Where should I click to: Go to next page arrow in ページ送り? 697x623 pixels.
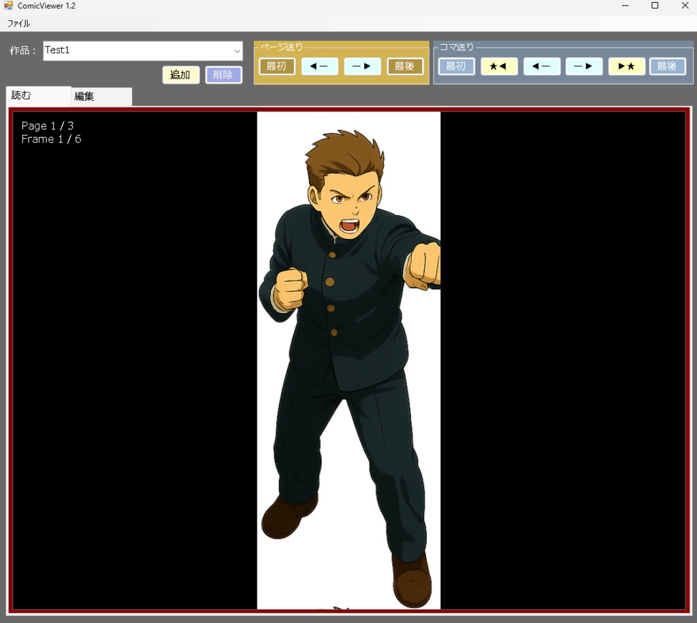pos(362,66)
